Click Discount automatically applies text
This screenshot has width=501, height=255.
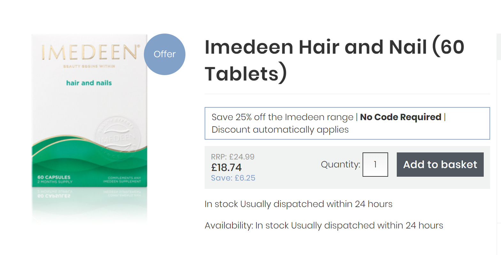pyautogui.click(x=280, y=130)
